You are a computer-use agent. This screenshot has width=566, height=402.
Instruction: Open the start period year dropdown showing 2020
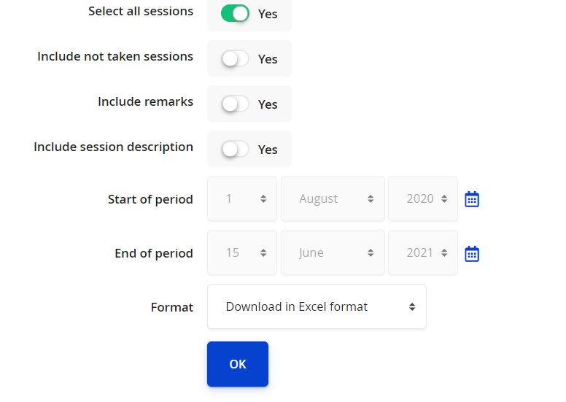click(x=423, y=198)
